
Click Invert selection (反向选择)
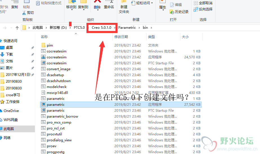pyautogui.click(x=203, y=9)
